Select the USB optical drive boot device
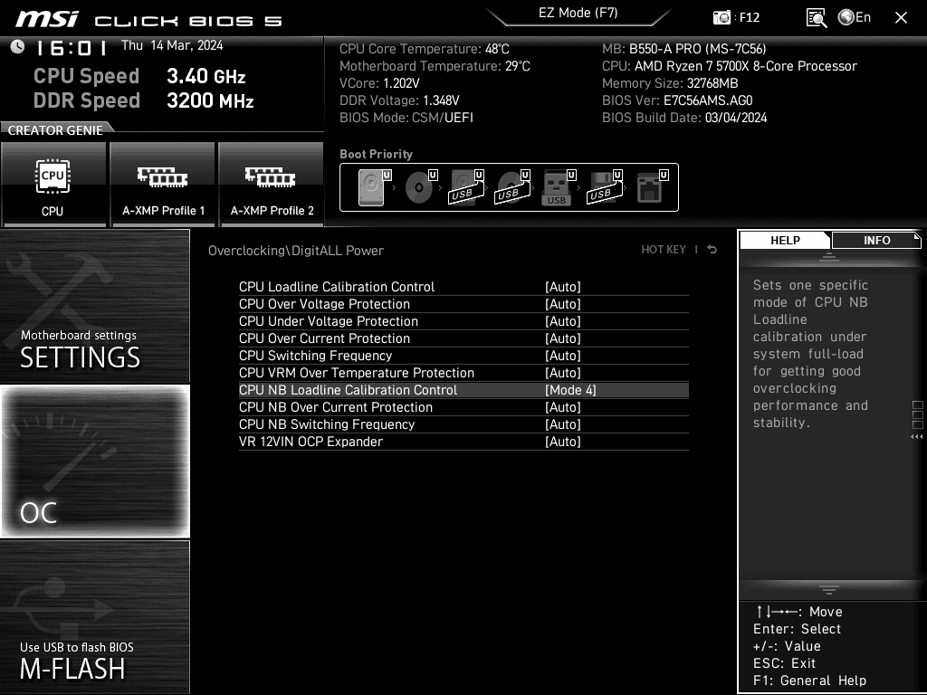Screen dimensions: 927x695 (x=512, y=187)
